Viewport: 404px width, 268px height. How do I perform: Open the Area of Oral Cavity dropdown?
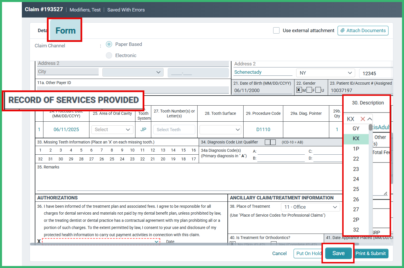[x=112, y=129]
